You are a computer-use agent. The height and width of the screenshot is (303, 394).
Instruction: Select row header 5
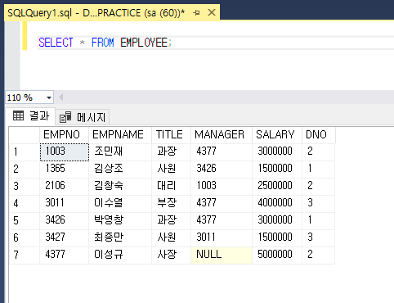pos(25,221)
